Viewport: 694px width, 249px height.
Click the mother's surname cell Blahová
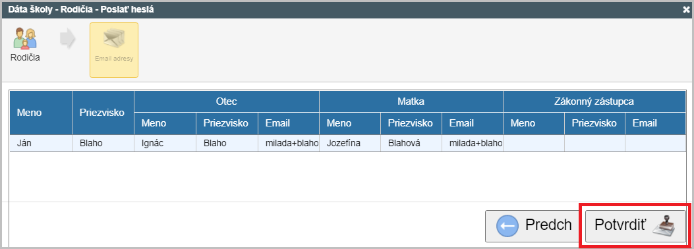[x=411, y=144]
